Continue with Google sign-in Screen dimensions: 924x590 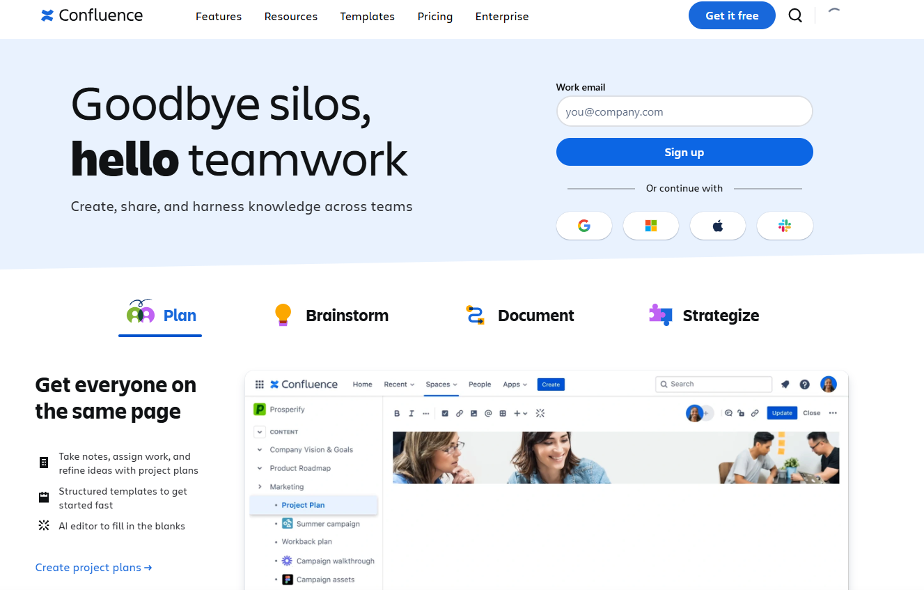[584, 226]
